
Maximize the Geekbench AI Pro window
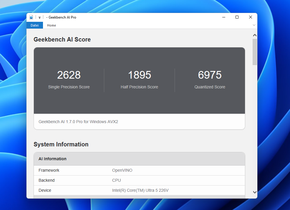(x=237, y=17)
